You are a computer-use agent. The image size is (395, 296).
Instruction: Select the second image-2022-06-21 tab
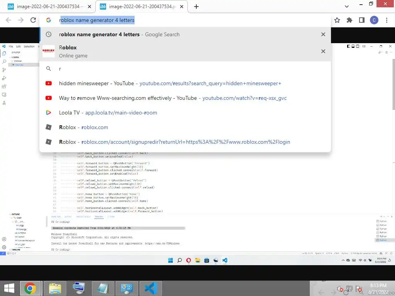[x=142, y=7]
